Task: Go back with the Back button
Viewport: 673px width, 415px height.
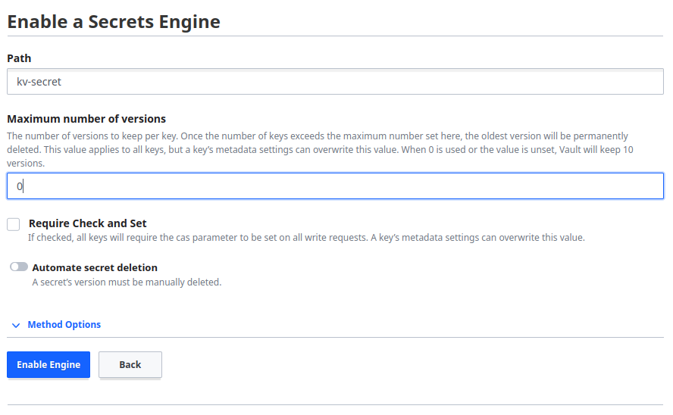Action: [130, 364]
